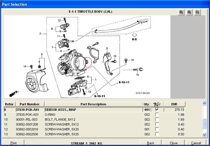210x146 pixels.
Task: Zoom in on the diagram
Action: 181,12
